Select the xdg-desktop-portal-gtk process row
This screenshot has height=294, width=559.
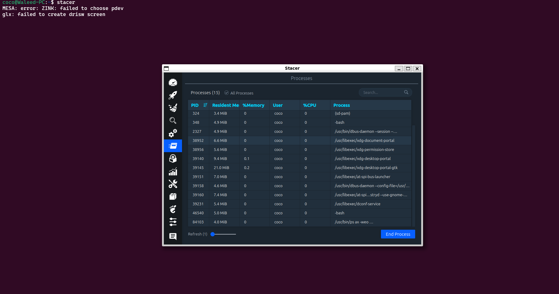(366, 168)
